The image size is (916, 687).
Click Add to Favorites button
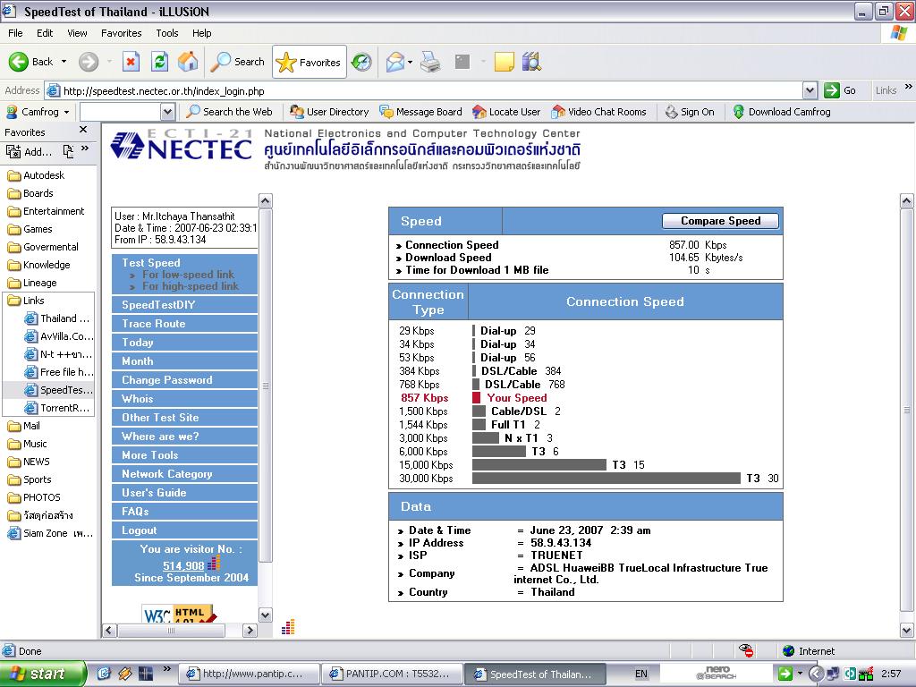(29, 152)
